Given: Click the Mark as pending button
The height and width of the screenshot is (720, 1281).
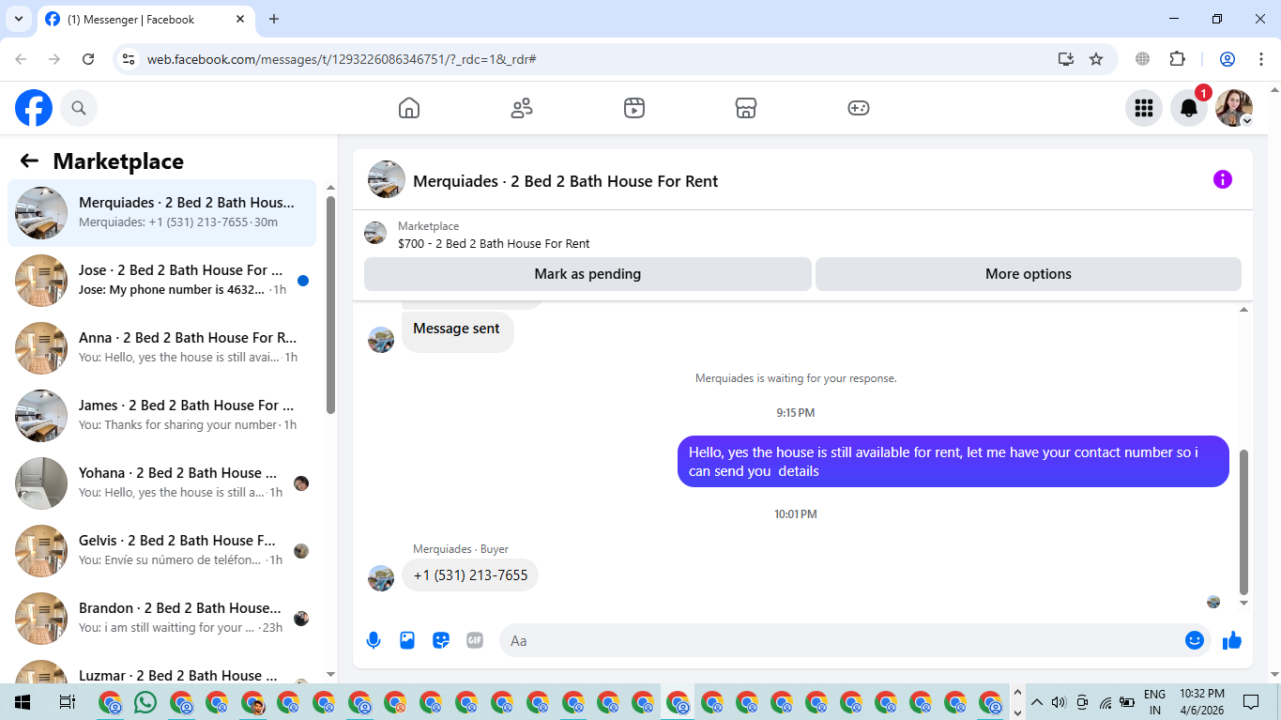Looking at the screenshot, I should click(587, 274).
